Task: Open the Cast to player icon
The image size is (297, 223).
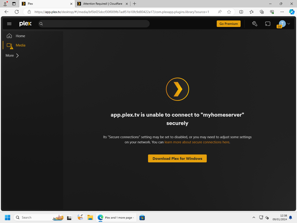Action: (268, 24)
